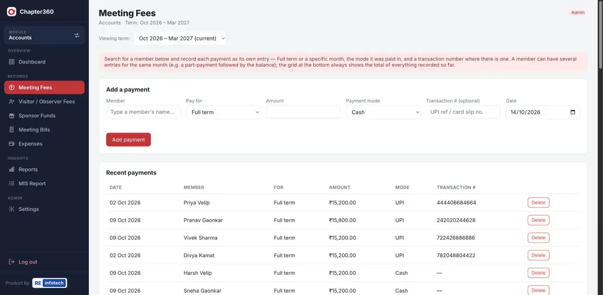Click the Add payment button

[128, 139]
